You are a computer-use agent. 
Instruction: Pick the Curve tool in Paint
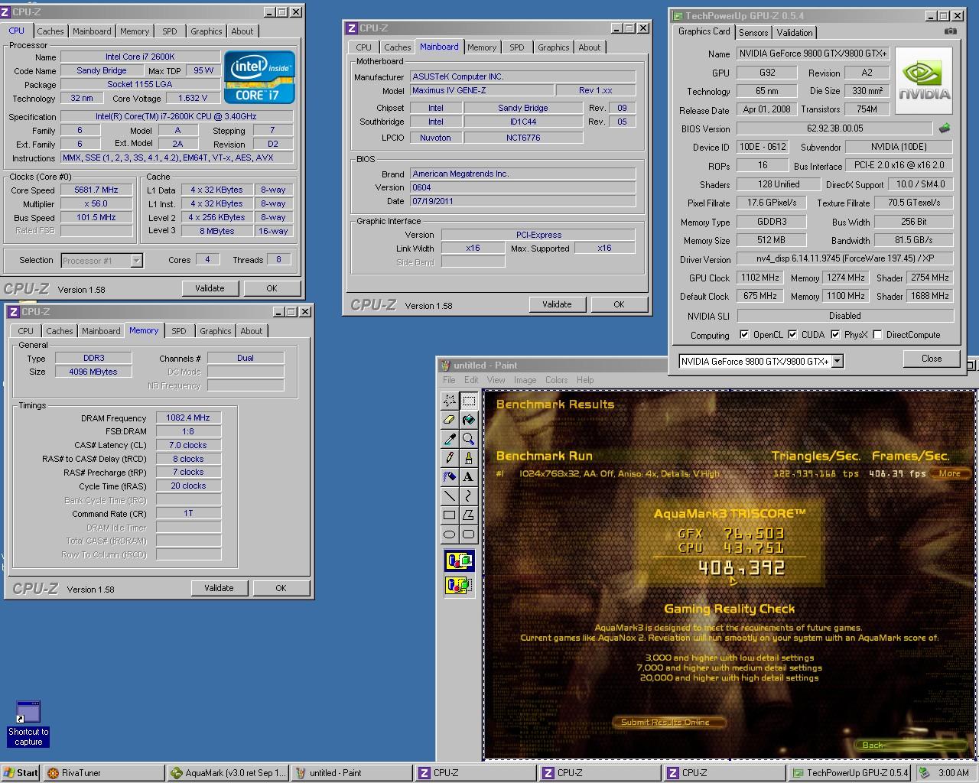(x=469, y=496)
